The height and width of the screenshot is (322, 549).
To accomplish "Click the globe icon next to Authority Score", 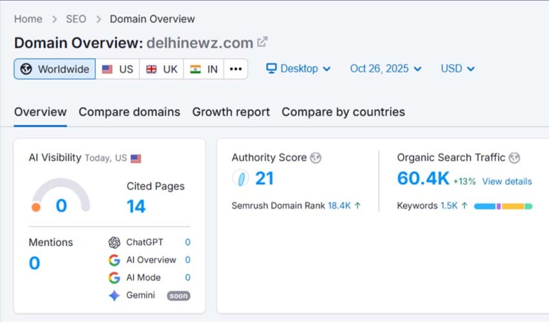I will [x=315, y=158].
